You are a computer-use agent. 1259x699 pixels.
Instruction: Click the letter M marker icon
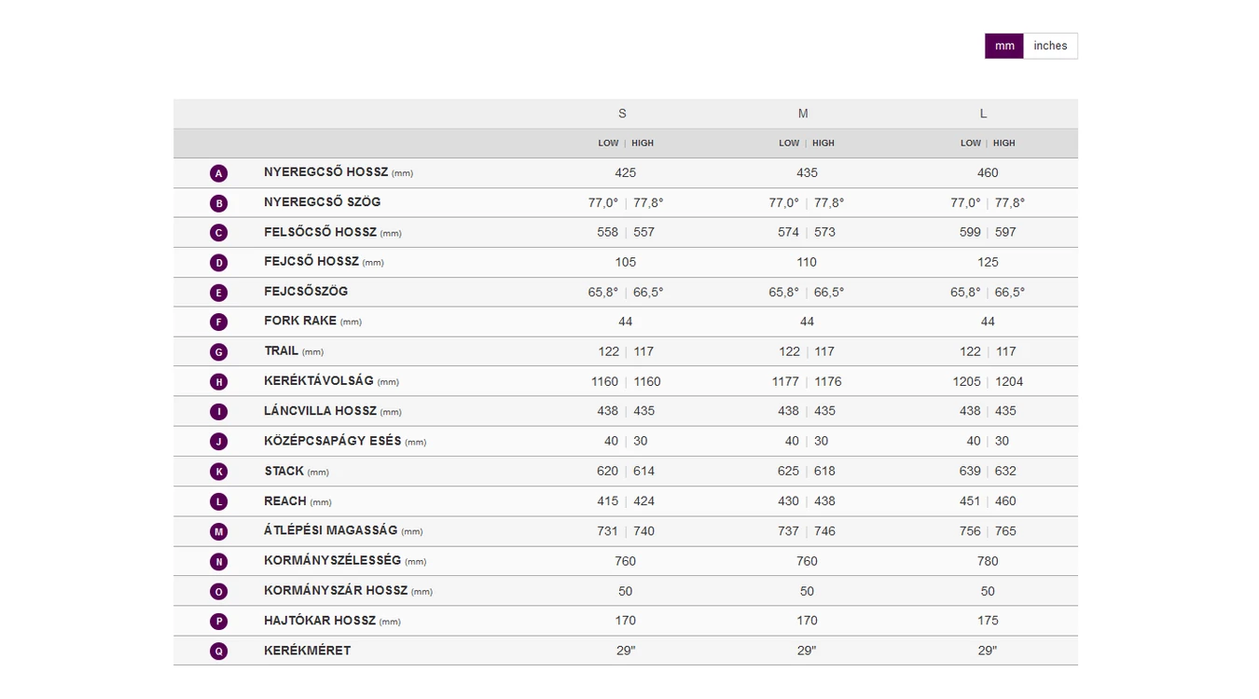tap(218, 532)
